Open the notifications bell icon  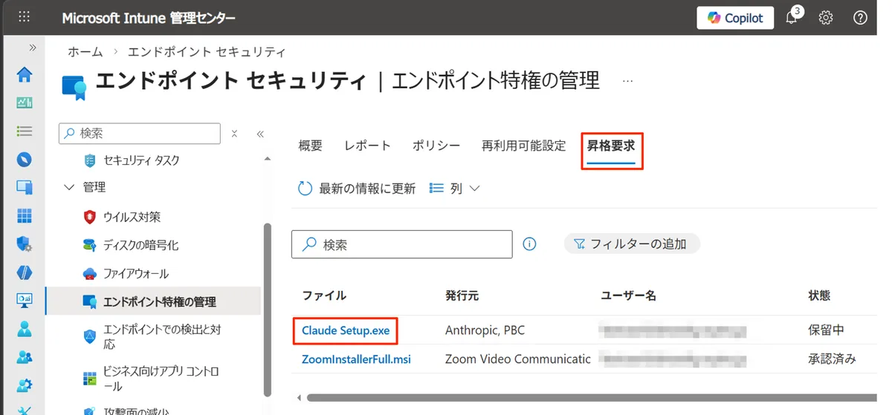coord(791,19)
